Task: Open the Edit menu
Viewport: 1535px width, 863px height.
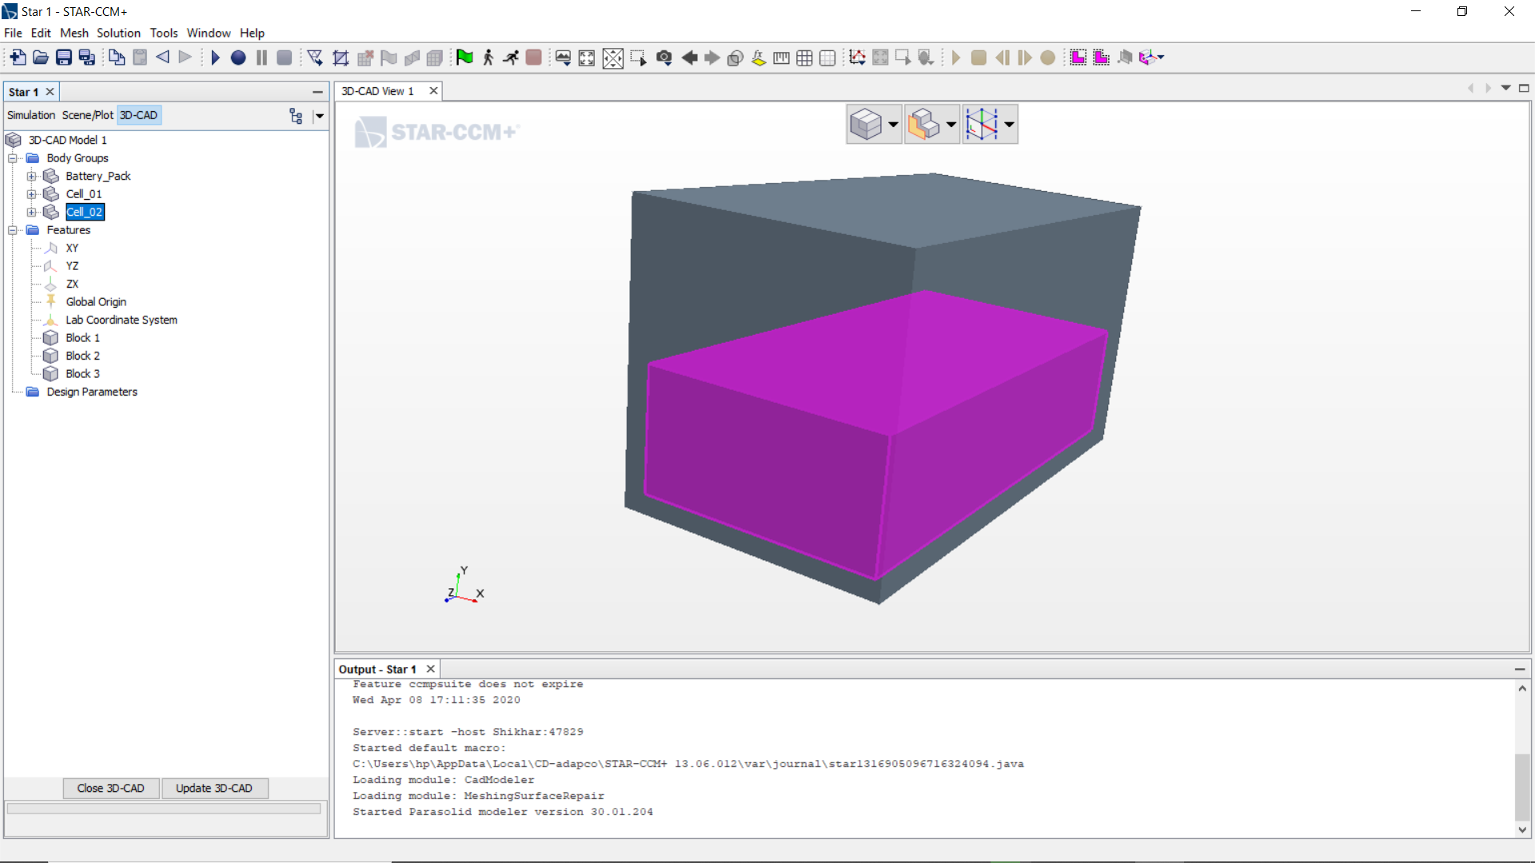Action: (41, 33)
